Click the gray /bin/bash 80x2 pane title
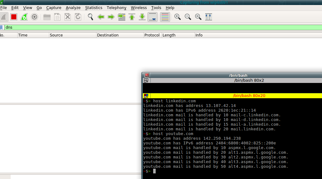The height and width of the screenshot is (179, 322). tap(249, 80)
